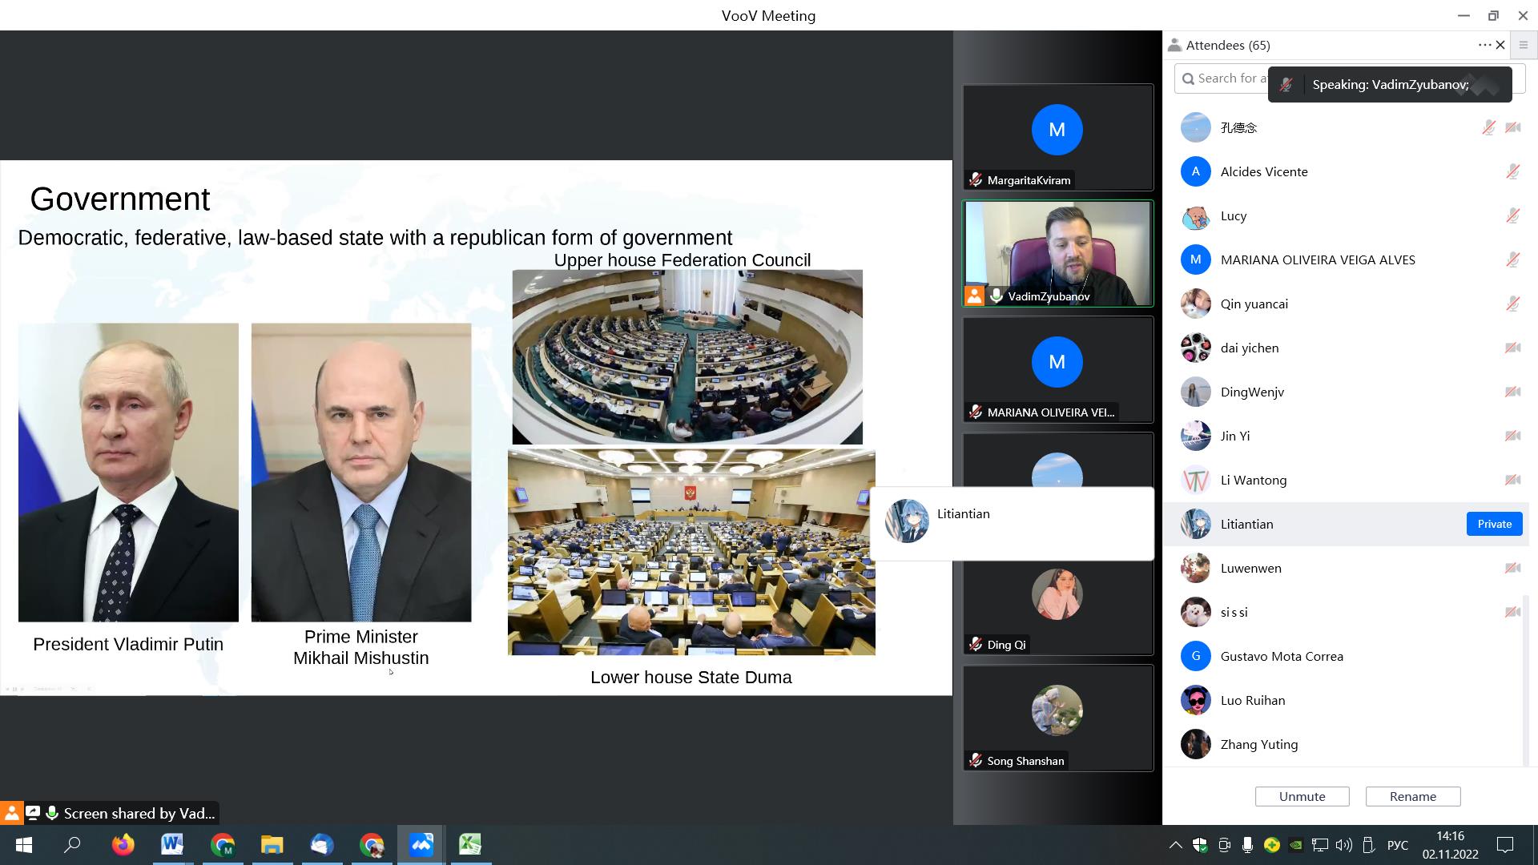Close the Attendees panel
Viewport: 1538px width, 865px height.
tap(1501, 46)
